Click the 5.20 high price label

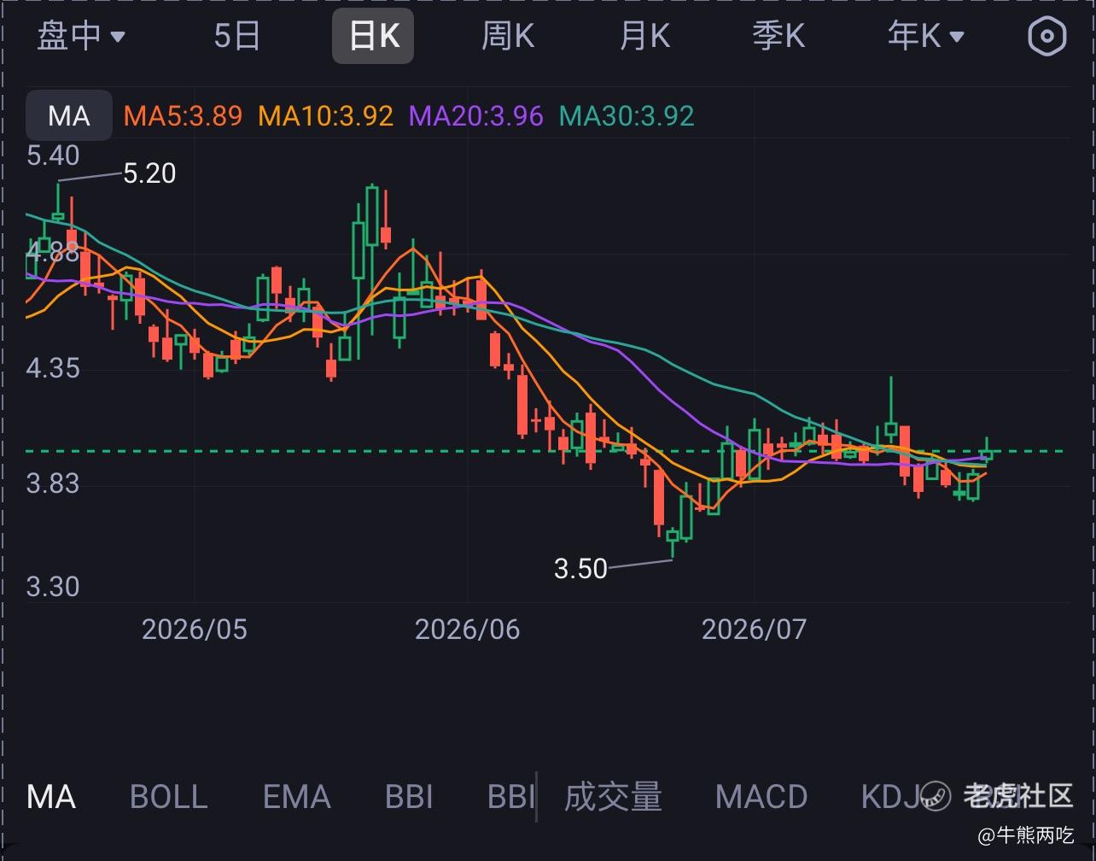149,173
